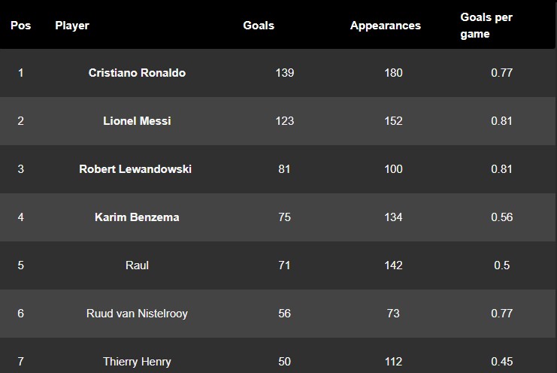
Task: Click Ronaldo's 139 goals value
Action: click(x=284, y=73)
